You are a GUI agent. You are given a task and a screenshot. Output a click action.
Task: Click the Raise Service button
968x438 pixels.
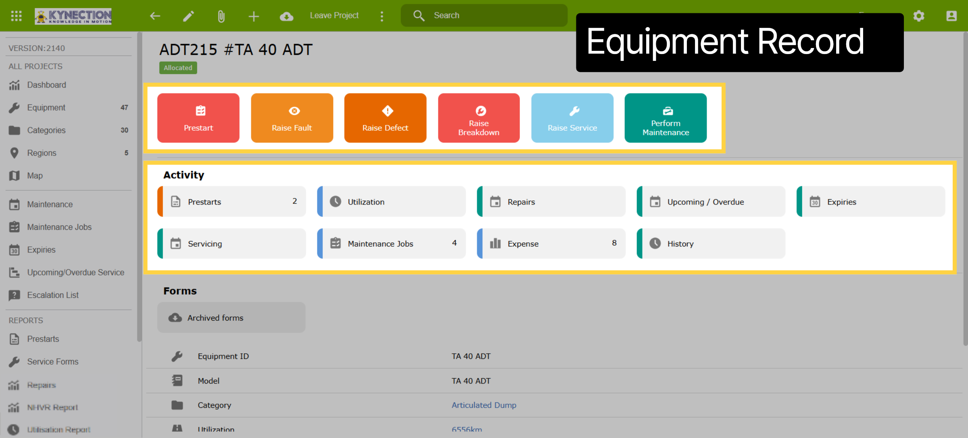click(572, 118)
